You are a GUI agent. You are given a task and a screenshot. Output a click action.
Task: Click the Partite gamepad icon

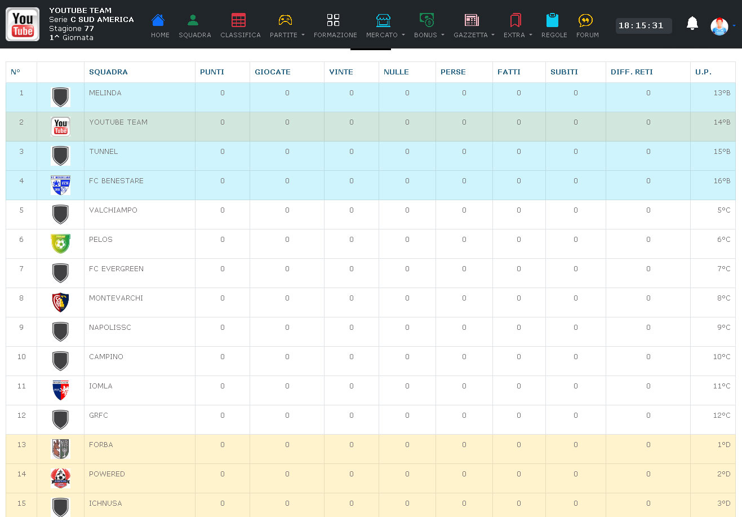286,20
